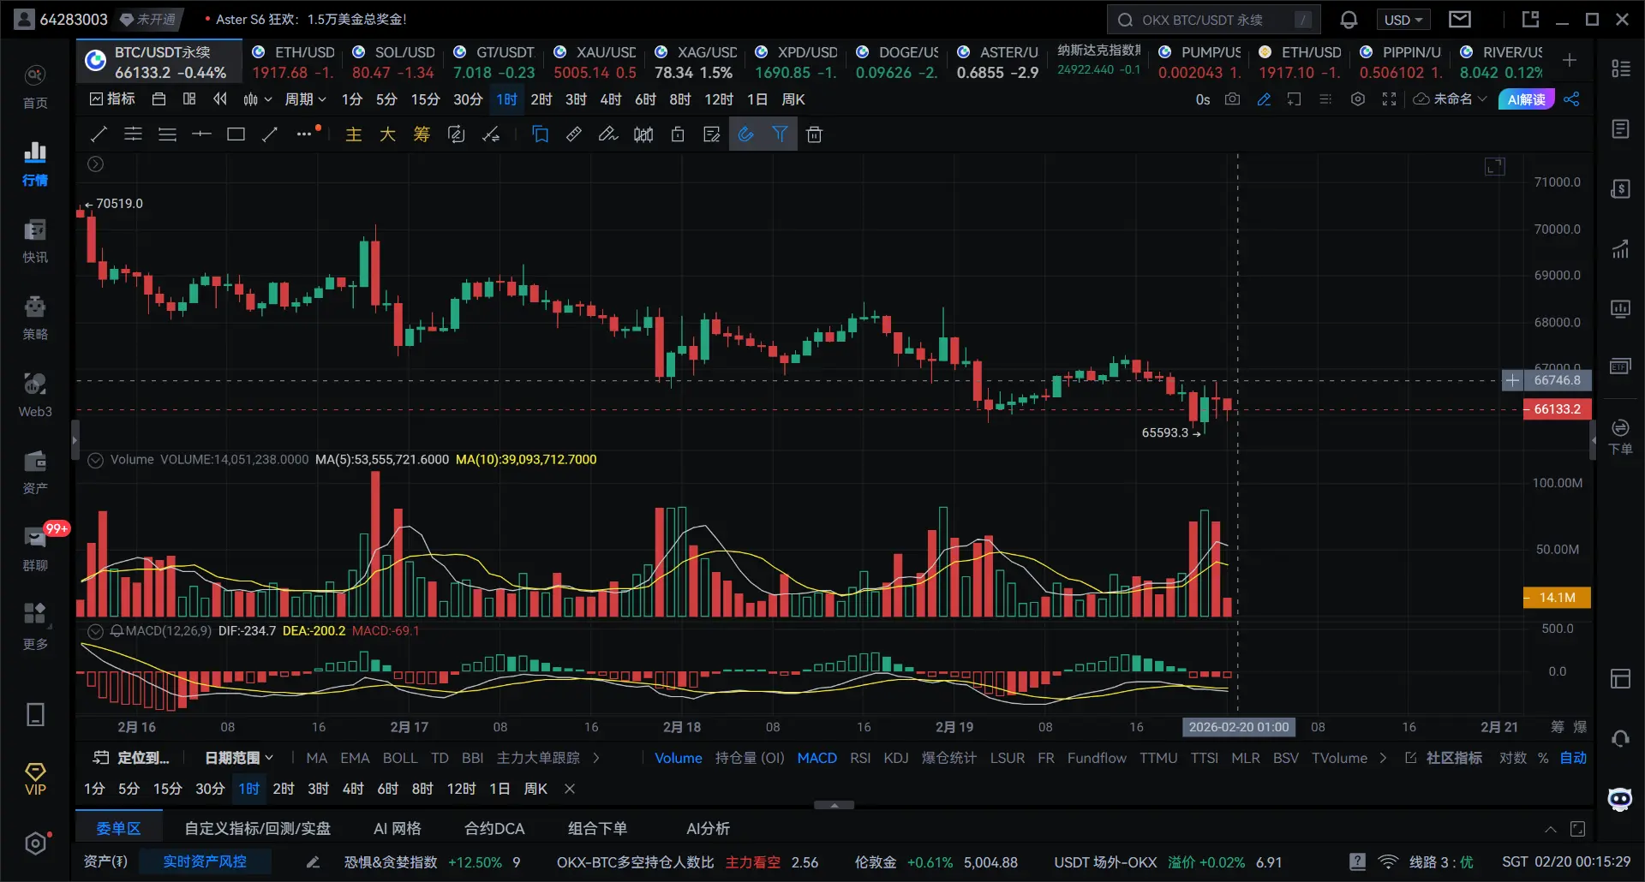Expand more indicators after 主力大单跟踪

[596, 758]
